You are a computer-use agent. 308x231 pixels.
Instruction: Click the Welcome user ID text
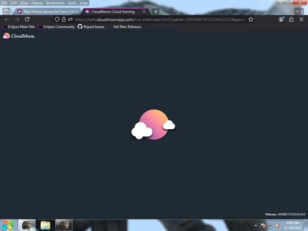tap(285, 214)
